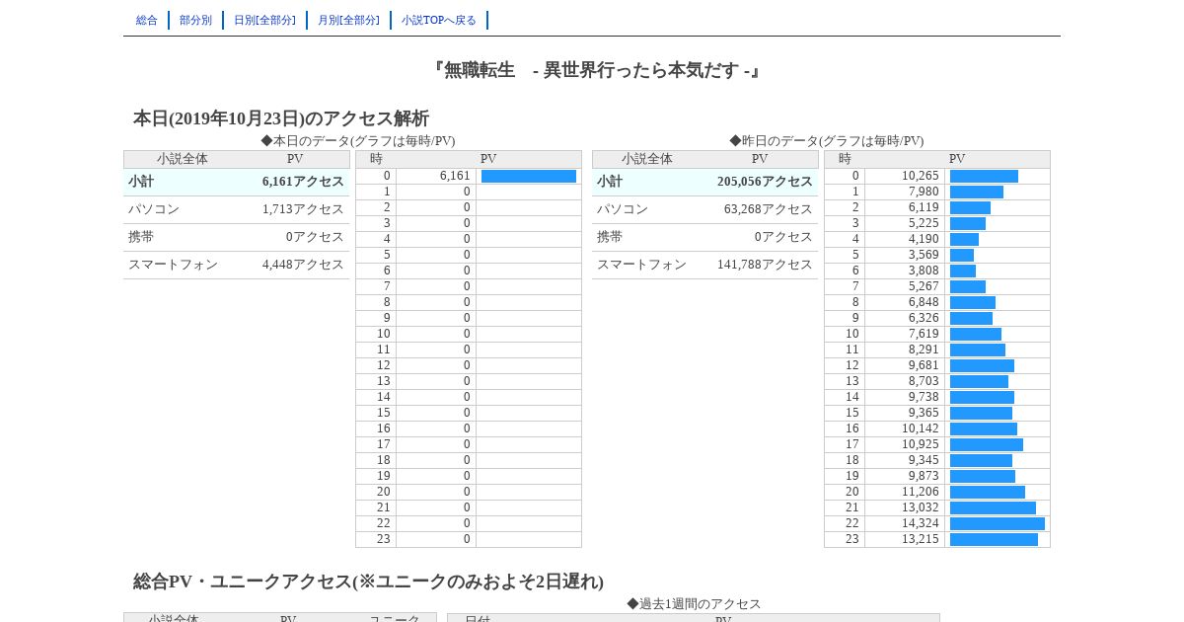The height and width of the screenshot is (622, 1184).
Task: Select yesterday's hour 16 value 10,142
Action: tap(920, 428)
